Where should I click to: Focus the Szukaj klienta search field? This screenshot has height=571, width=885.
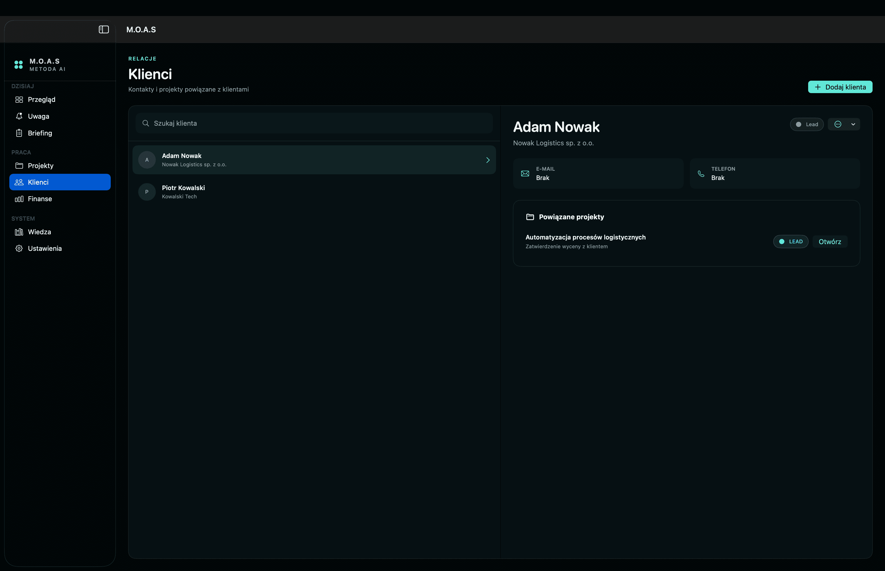pyautogui.click(x=314, y=123)
